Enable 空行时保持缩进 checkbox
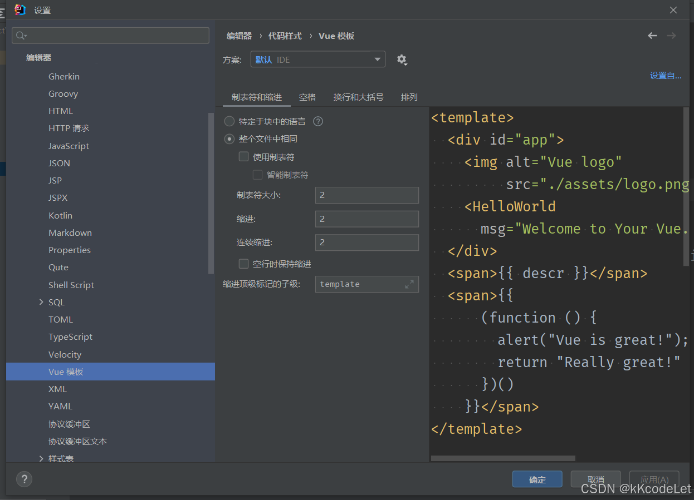 (x=243, y=264)
